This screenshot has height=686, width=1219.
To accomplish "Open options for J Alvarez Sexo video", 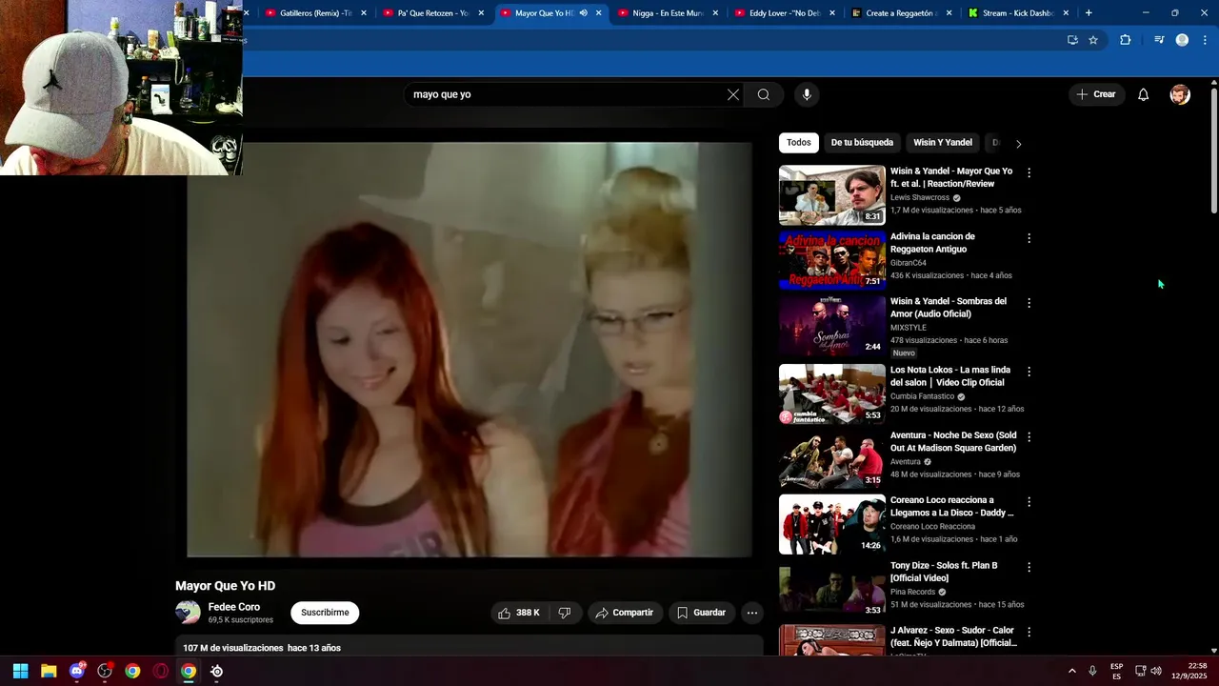I will coord(1029,632).
